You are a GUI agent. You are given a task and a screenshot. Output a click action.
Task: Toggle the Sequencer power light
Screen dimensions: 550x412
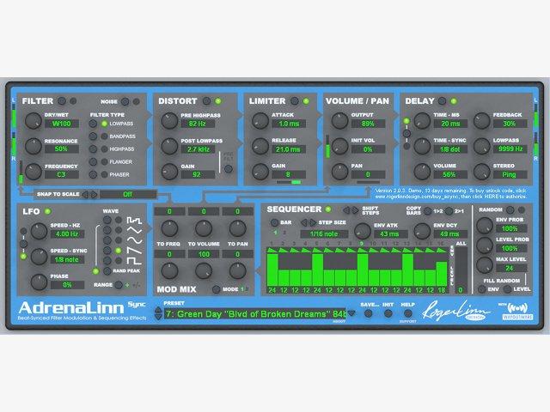point(328,209)
